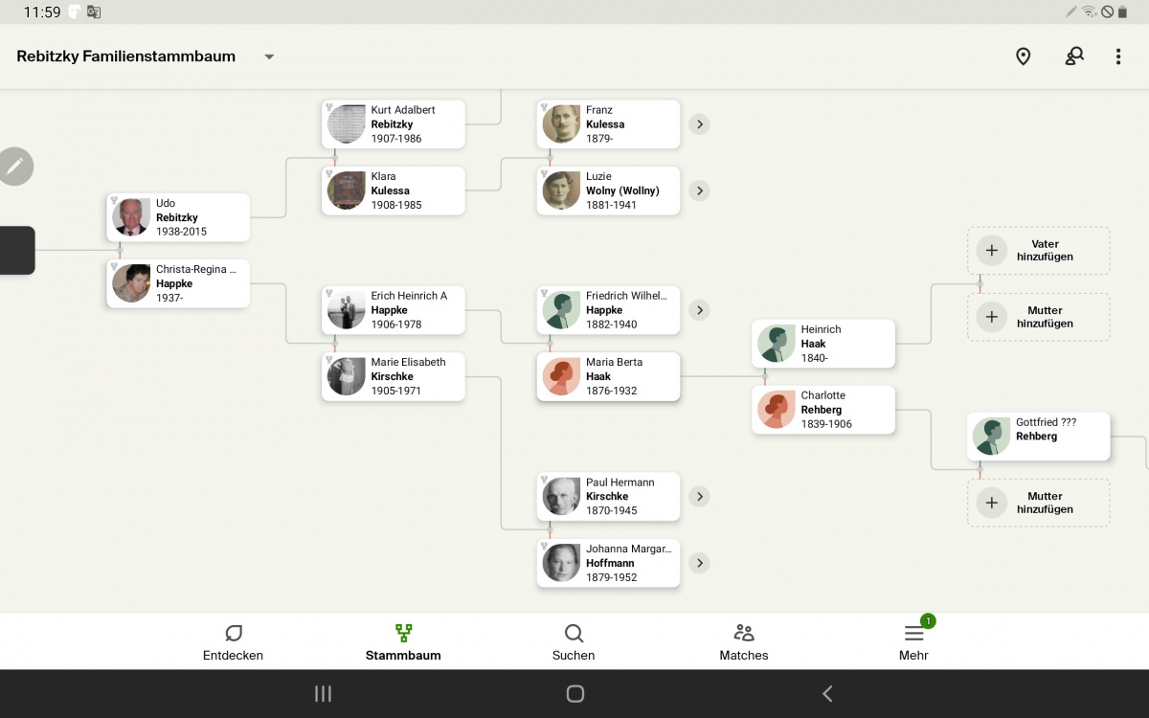Image resolution: width=1149 pixels, height=718 pixels.
Task: Open the three-dot overflow menu
Action: 1117,56
